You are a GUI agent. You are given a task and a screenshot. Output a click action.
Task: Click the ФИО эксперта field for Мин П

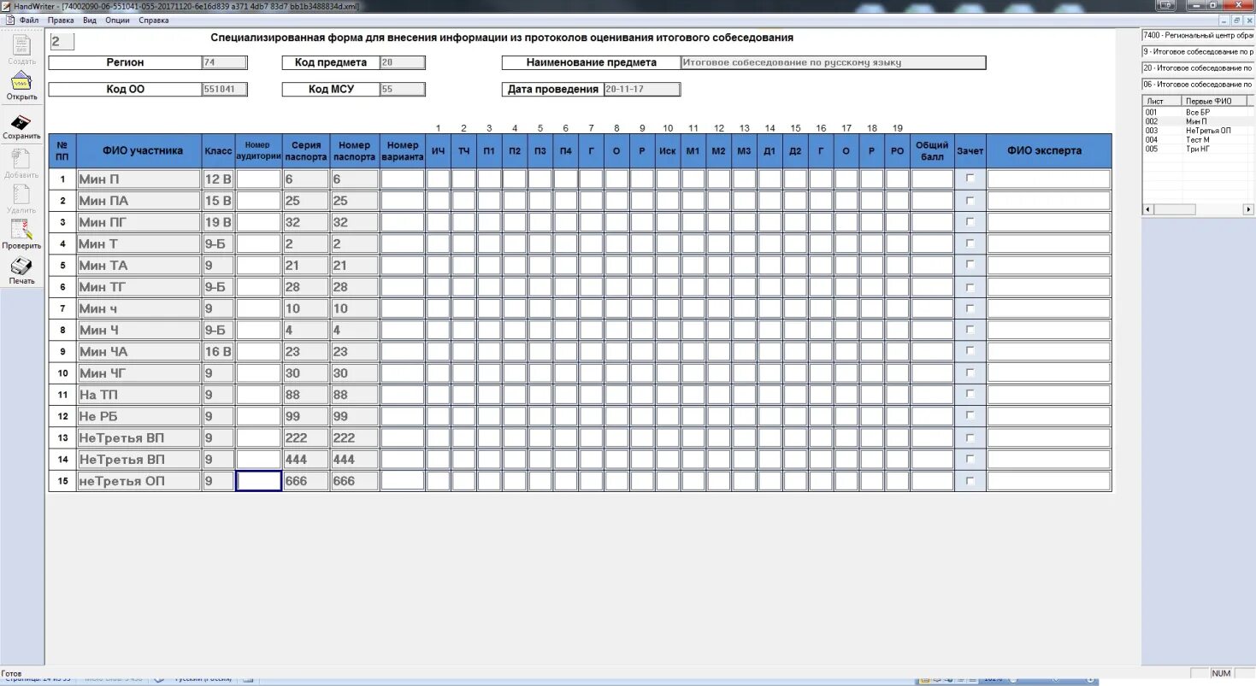[1048, 179]
